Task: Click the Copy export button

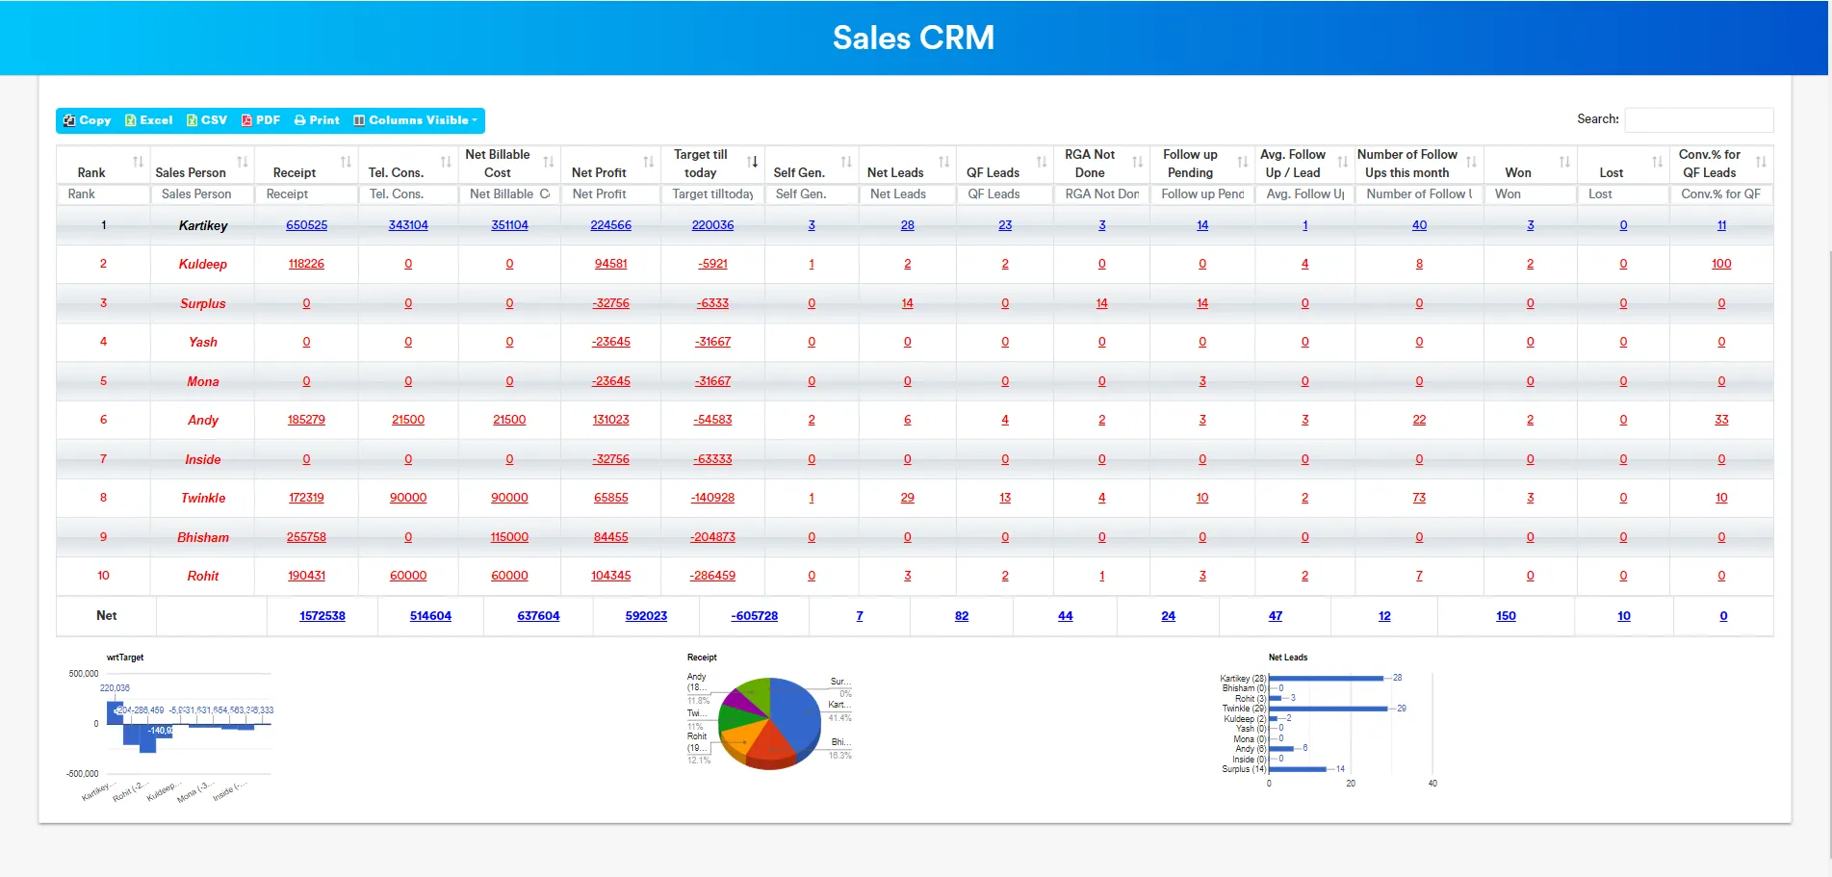Action: 87,120
